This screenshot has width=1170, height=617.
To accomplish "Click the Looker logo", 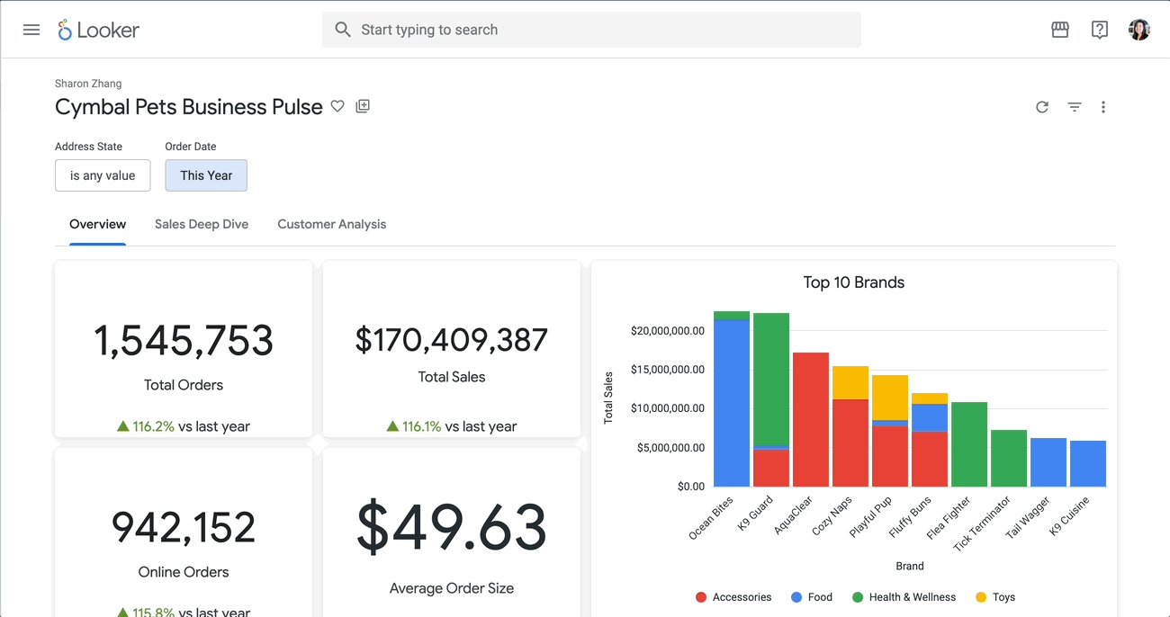I will coord(97,29).
